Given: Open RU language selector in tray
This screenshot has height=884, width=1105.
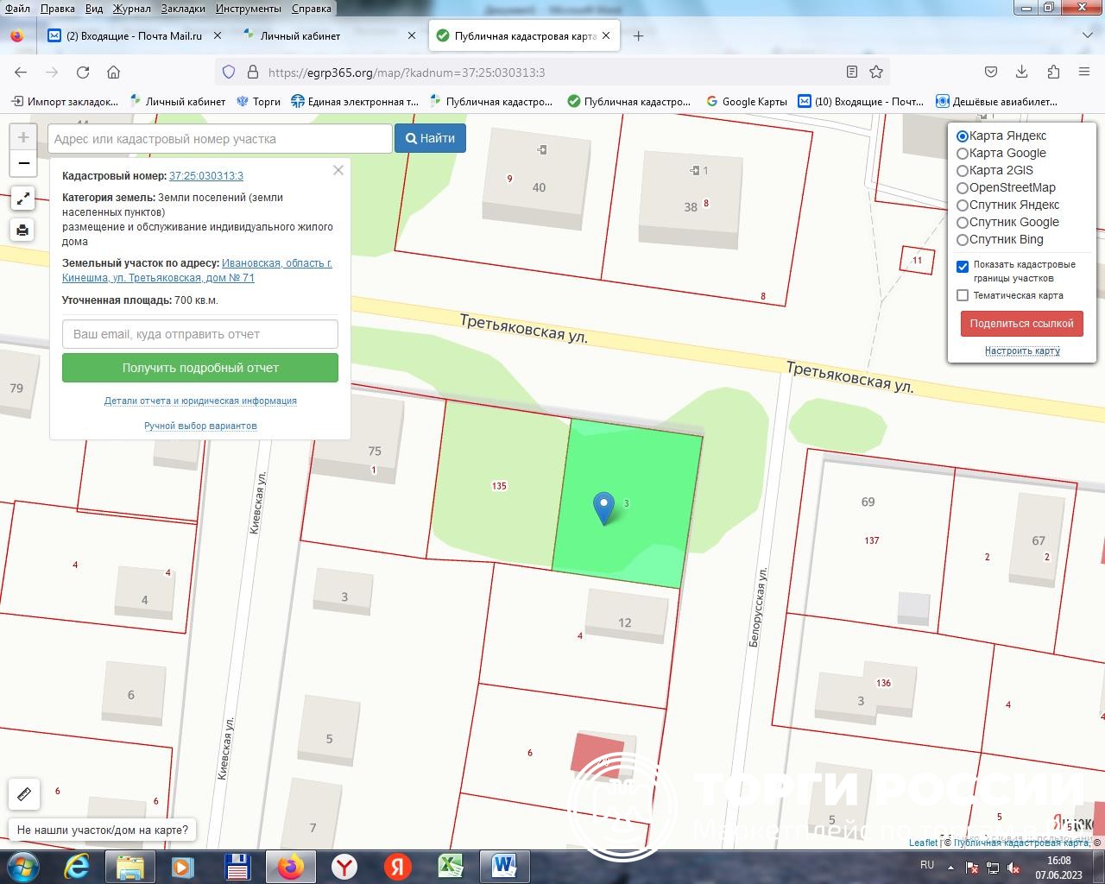Looking at the screenshot, I should (927, 864).
